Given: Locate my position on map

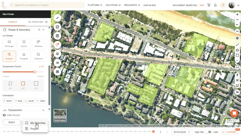Looking at the screenshot, I should coord(237,38).
